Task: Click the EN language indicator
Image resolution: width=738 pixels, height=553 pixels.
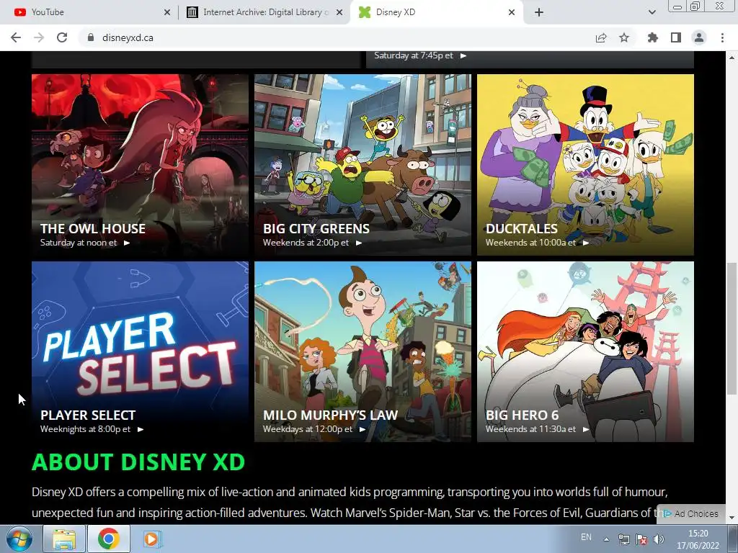Action: coord(586,537)
